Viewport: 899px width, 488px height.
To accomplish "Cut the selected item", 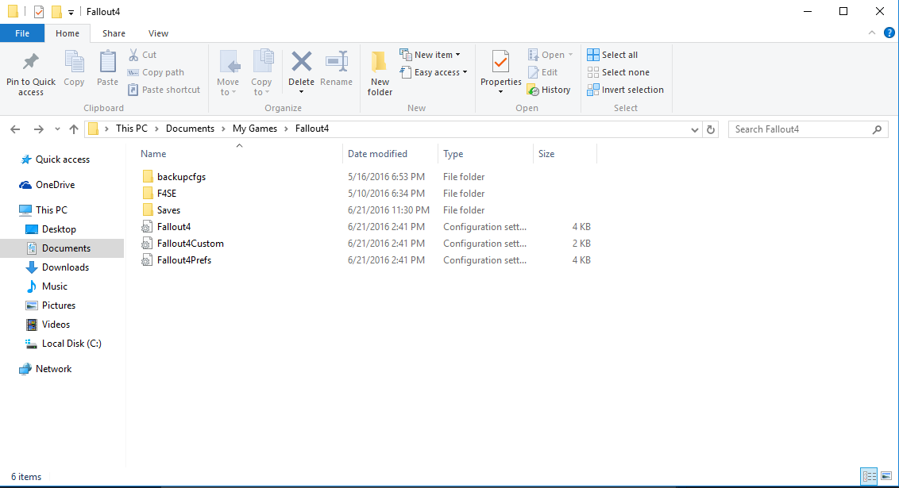I will (142, 55).
